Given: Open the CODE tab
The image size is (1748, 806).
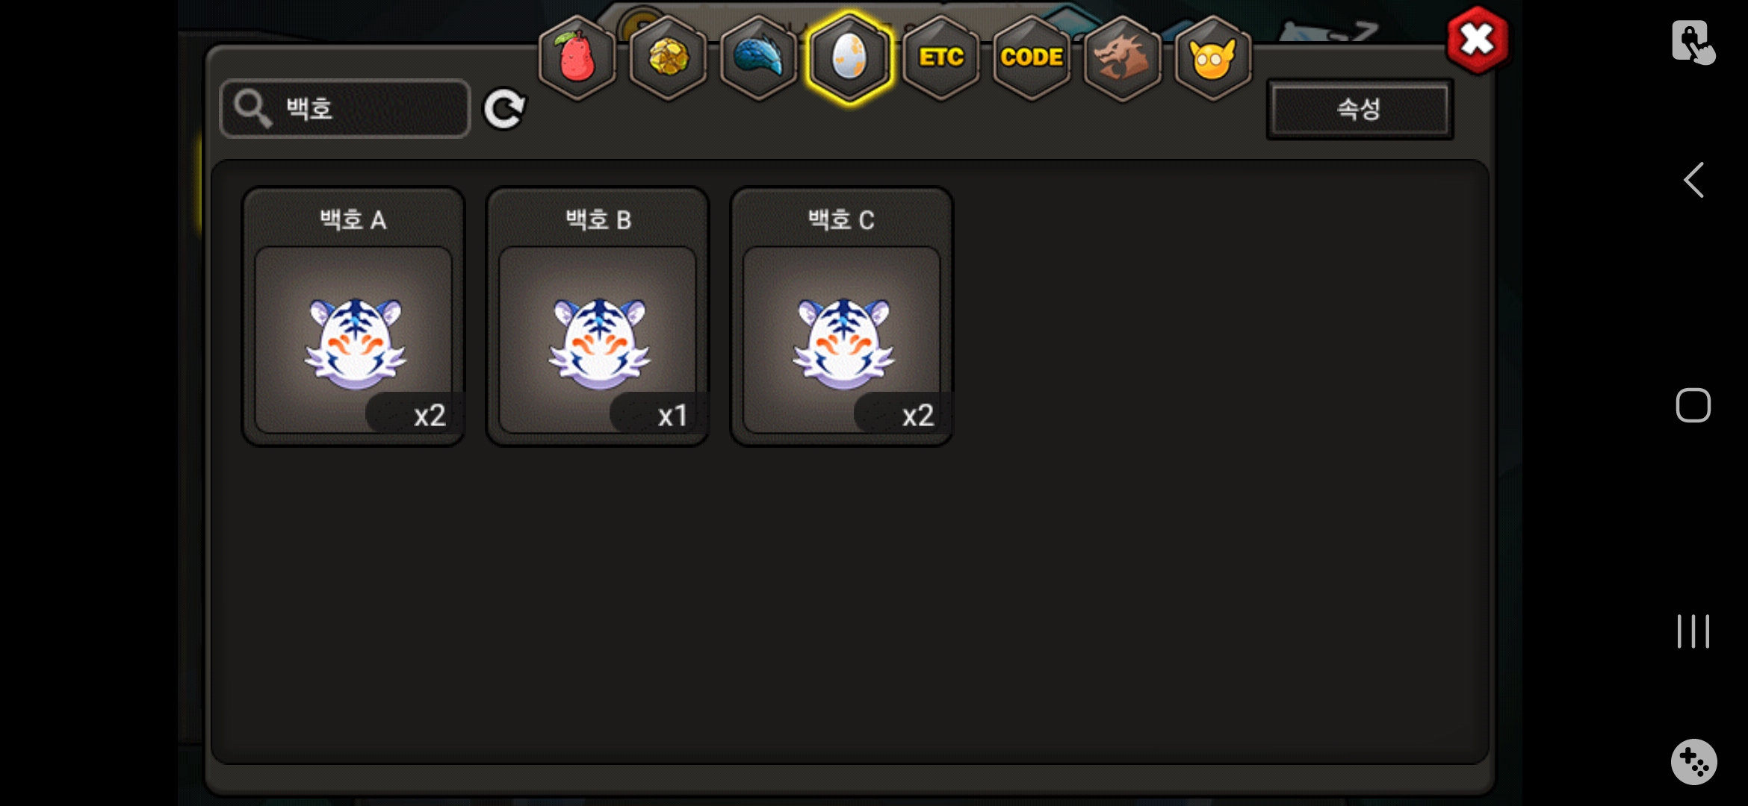Looking at the screenshot, I should coord(1032,57).
